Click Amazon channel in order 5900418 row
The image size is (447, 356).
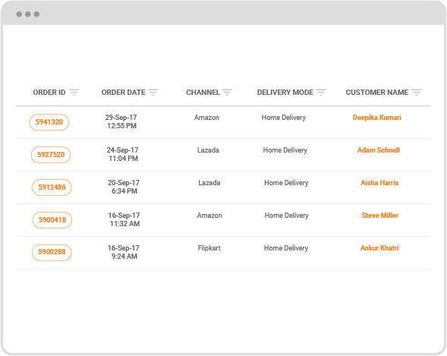tap(209, 216)
